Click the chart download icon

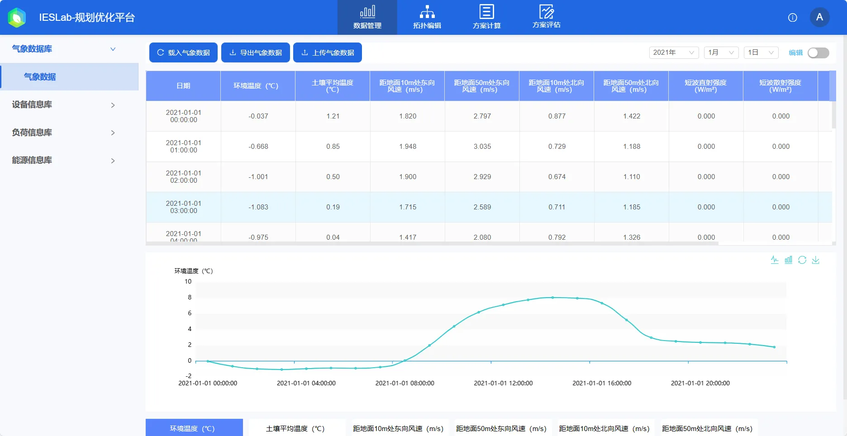pyautogui.click(x=816, y=260)
